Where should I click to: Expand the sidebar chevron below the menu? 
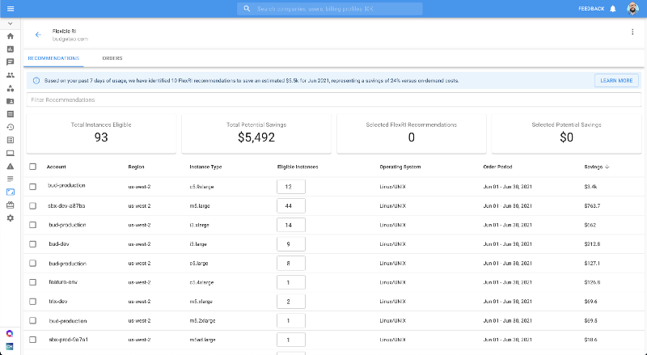click(10, 23)
